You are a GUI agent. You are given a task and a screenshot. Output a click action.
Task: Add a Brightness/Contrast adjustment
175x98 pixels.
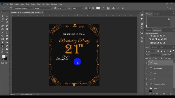151,36
